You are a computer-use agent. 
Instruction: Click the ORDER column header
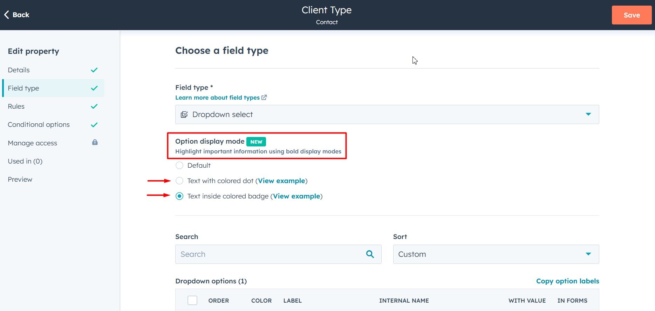coord(219,301)
